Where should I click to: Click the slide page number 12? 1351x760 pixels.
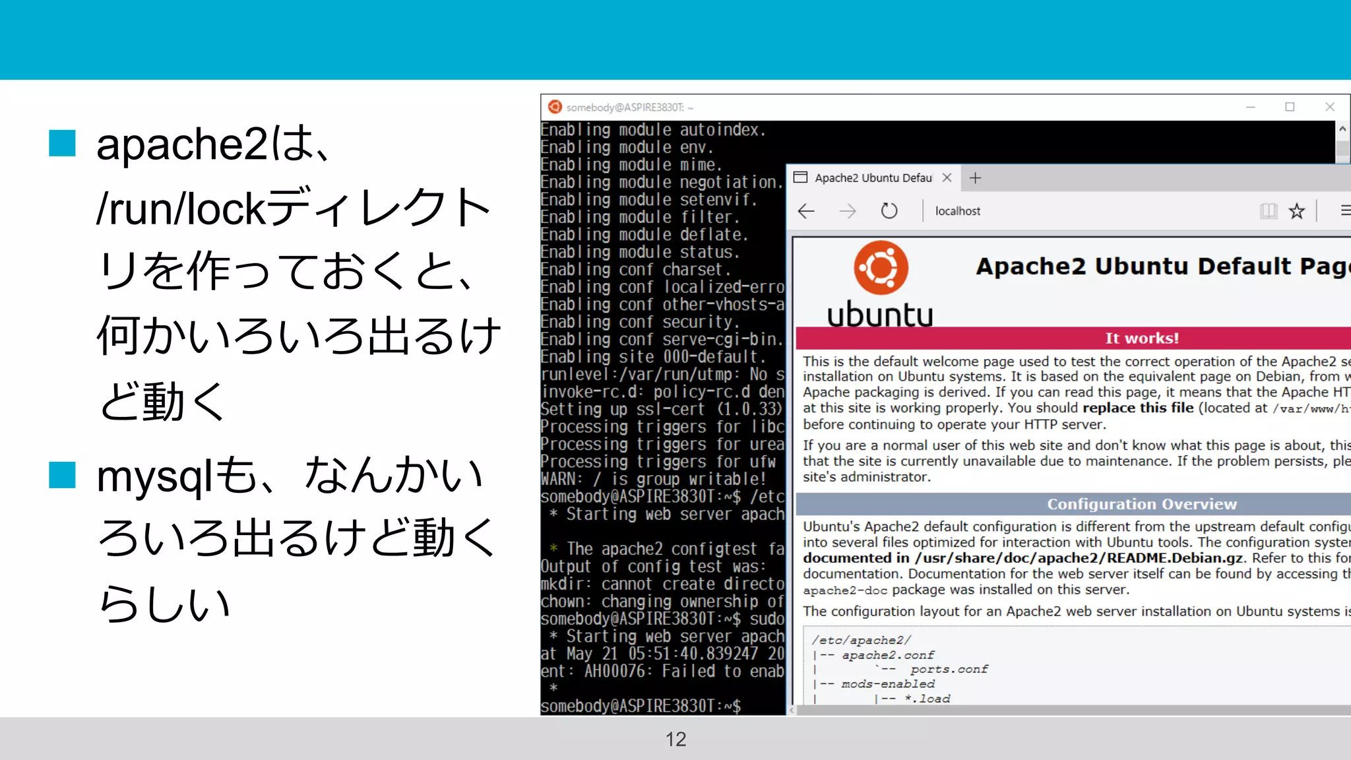(675, 739)
